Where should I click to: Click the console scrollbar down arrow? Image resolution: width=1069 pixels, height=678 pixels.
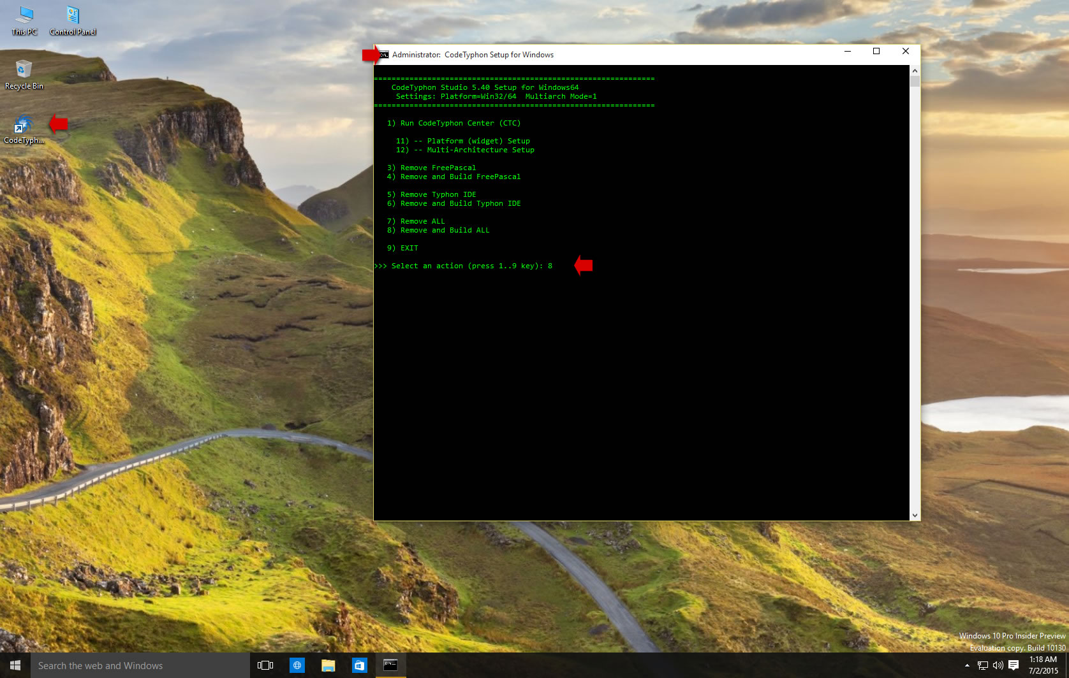pyautogui.click(x=915, y=516)
